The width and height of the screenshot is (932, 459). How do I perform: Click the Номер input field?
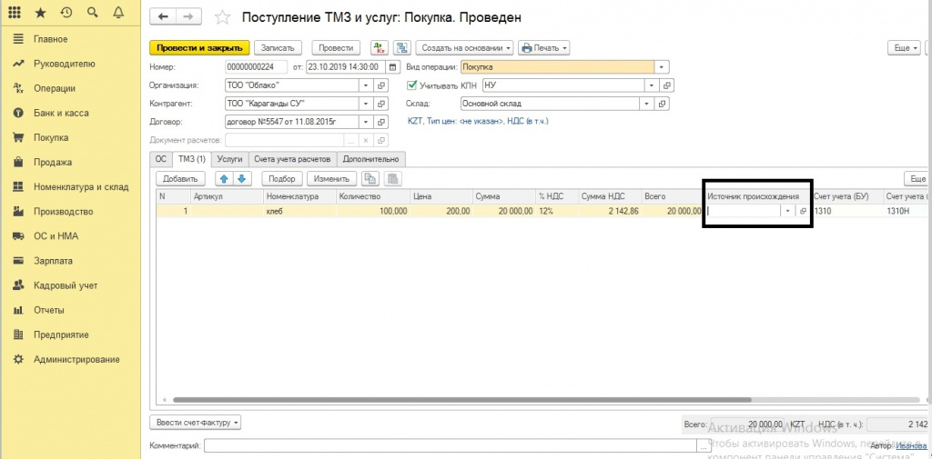point(256,67)
